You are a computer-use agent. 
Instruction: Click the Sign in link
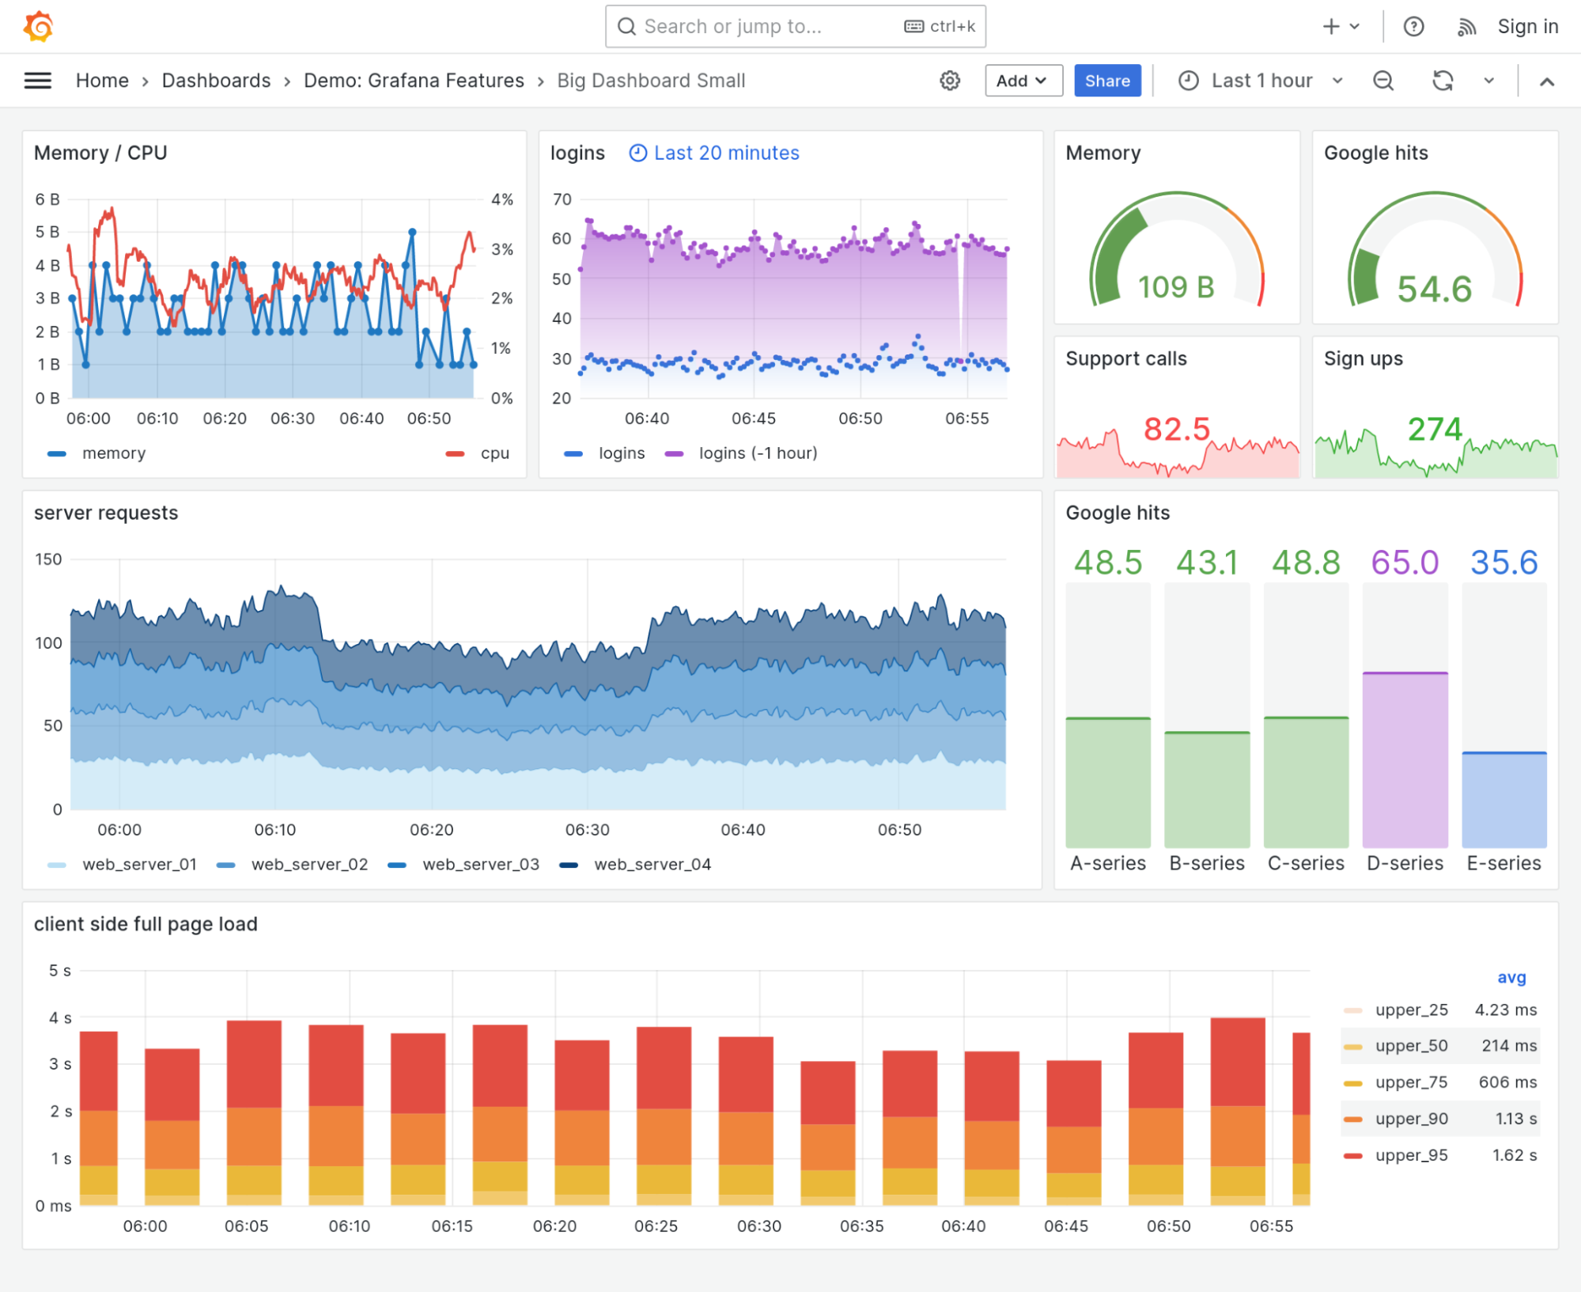1527,27
